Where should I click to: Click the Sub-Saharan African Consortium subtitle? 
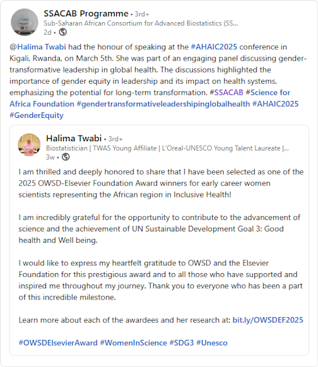tap(141, 23)
